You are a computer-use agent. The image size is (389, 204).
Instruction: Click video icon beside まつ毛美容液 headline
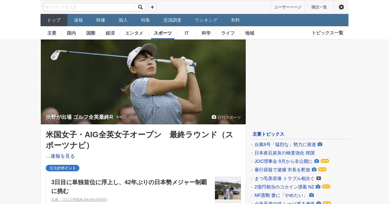319,178
